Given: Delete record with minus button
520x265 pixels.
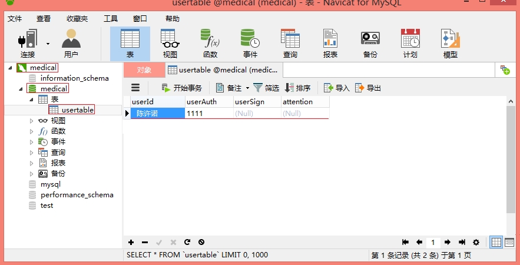Looking at the screenshot, I should tap(145, 243).
